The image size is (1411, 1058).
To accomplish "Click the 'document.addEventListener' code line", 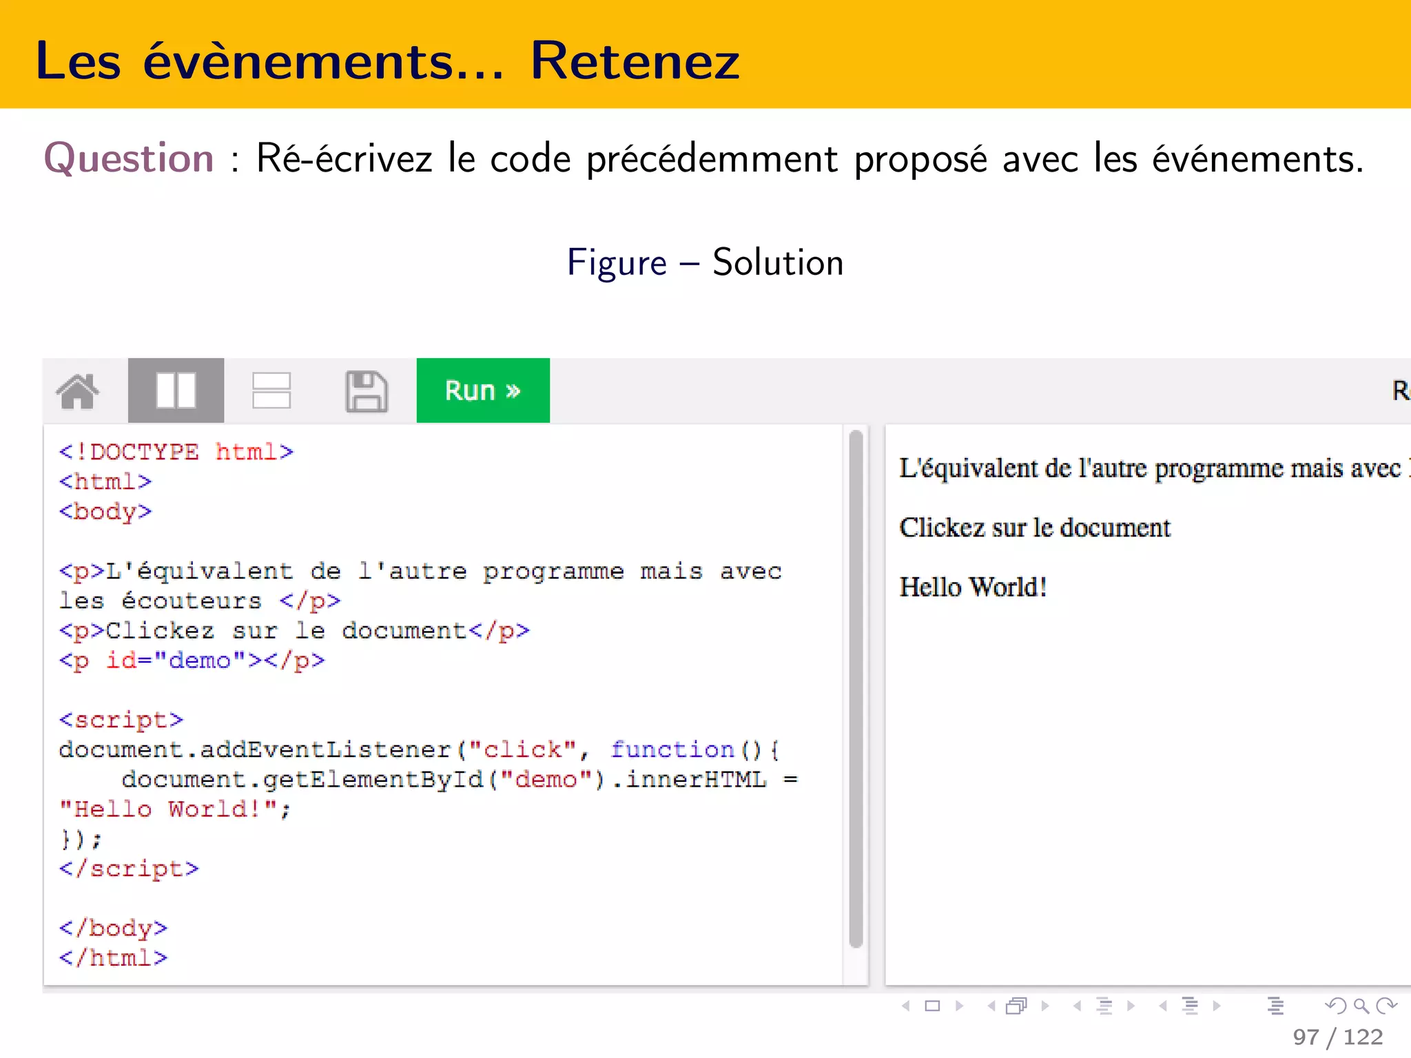I will click(x=420, y=749).
